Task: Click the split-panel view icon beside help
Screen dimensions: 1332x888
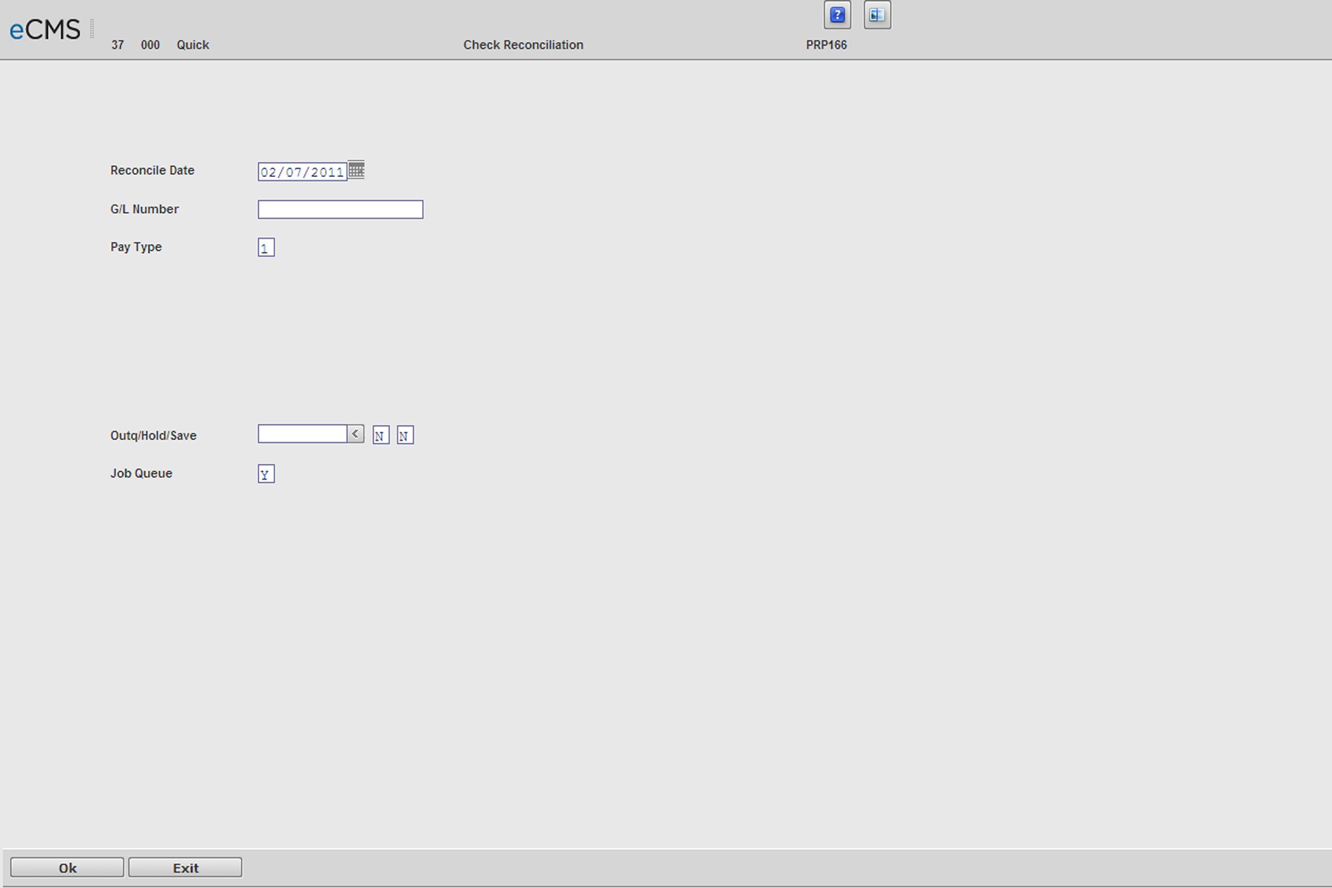Action: 877,15
